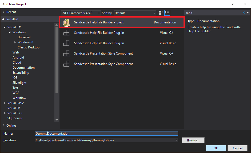Click icon of Sandcastle Help File Builder Plug-In Visual Basic
The width and height of the screenshot is (251, 153).
tap(66, 43)
